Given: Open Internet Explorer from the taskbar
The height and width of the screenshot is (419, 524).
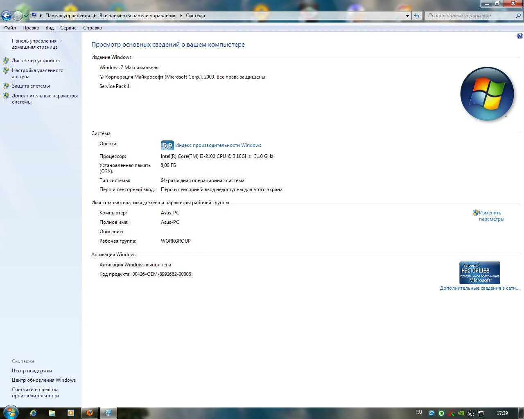Looking at the screenshot, I should [x=33, y=413].
